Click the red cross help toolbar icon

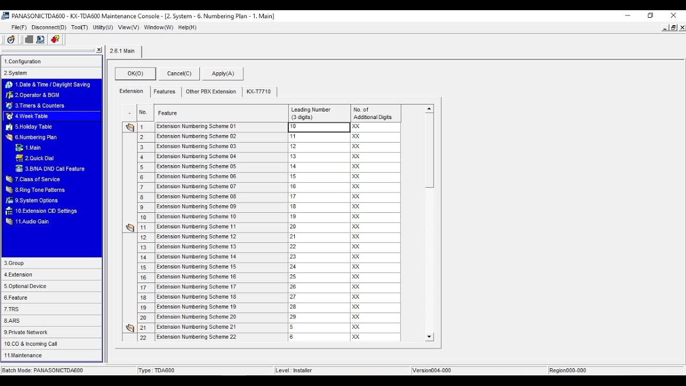(x=55, y=40)
